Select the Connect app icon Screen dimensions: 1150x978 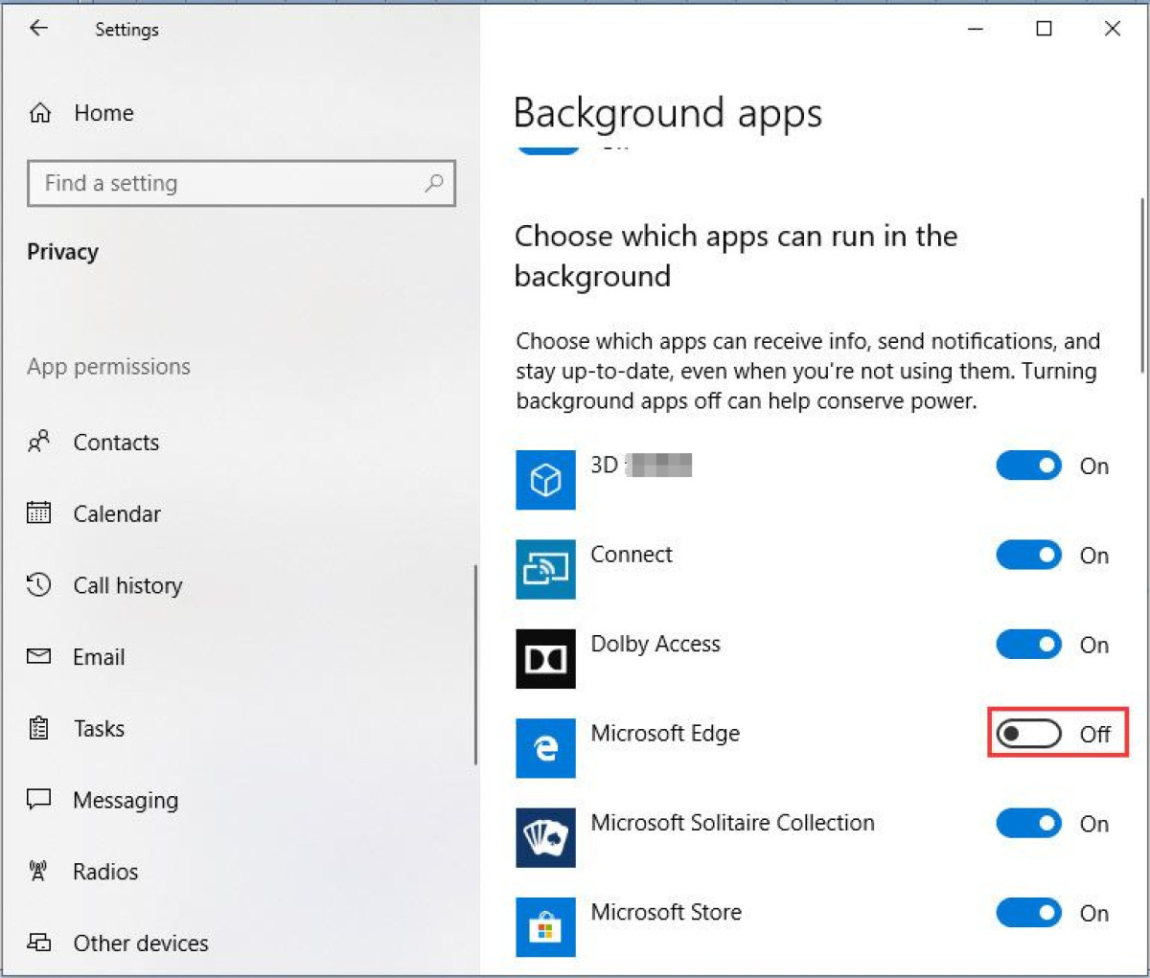click(x=545, y=569)
